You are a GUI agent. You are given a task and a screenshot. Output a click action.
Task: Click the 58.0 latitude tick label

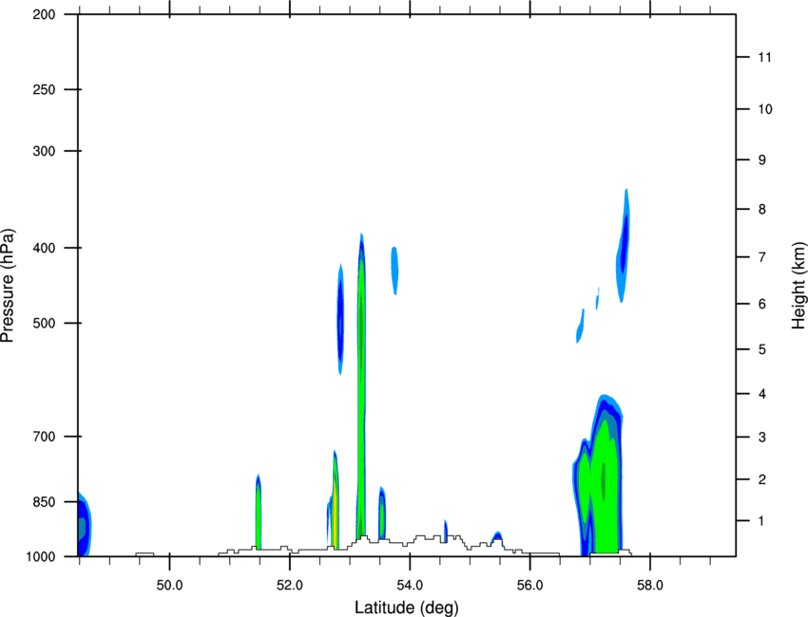(x=650, y=586)
